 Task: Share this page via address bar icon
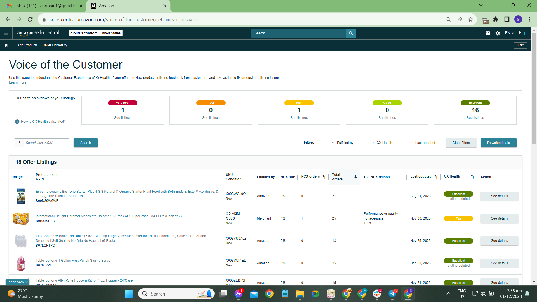[x=459, y=19]
